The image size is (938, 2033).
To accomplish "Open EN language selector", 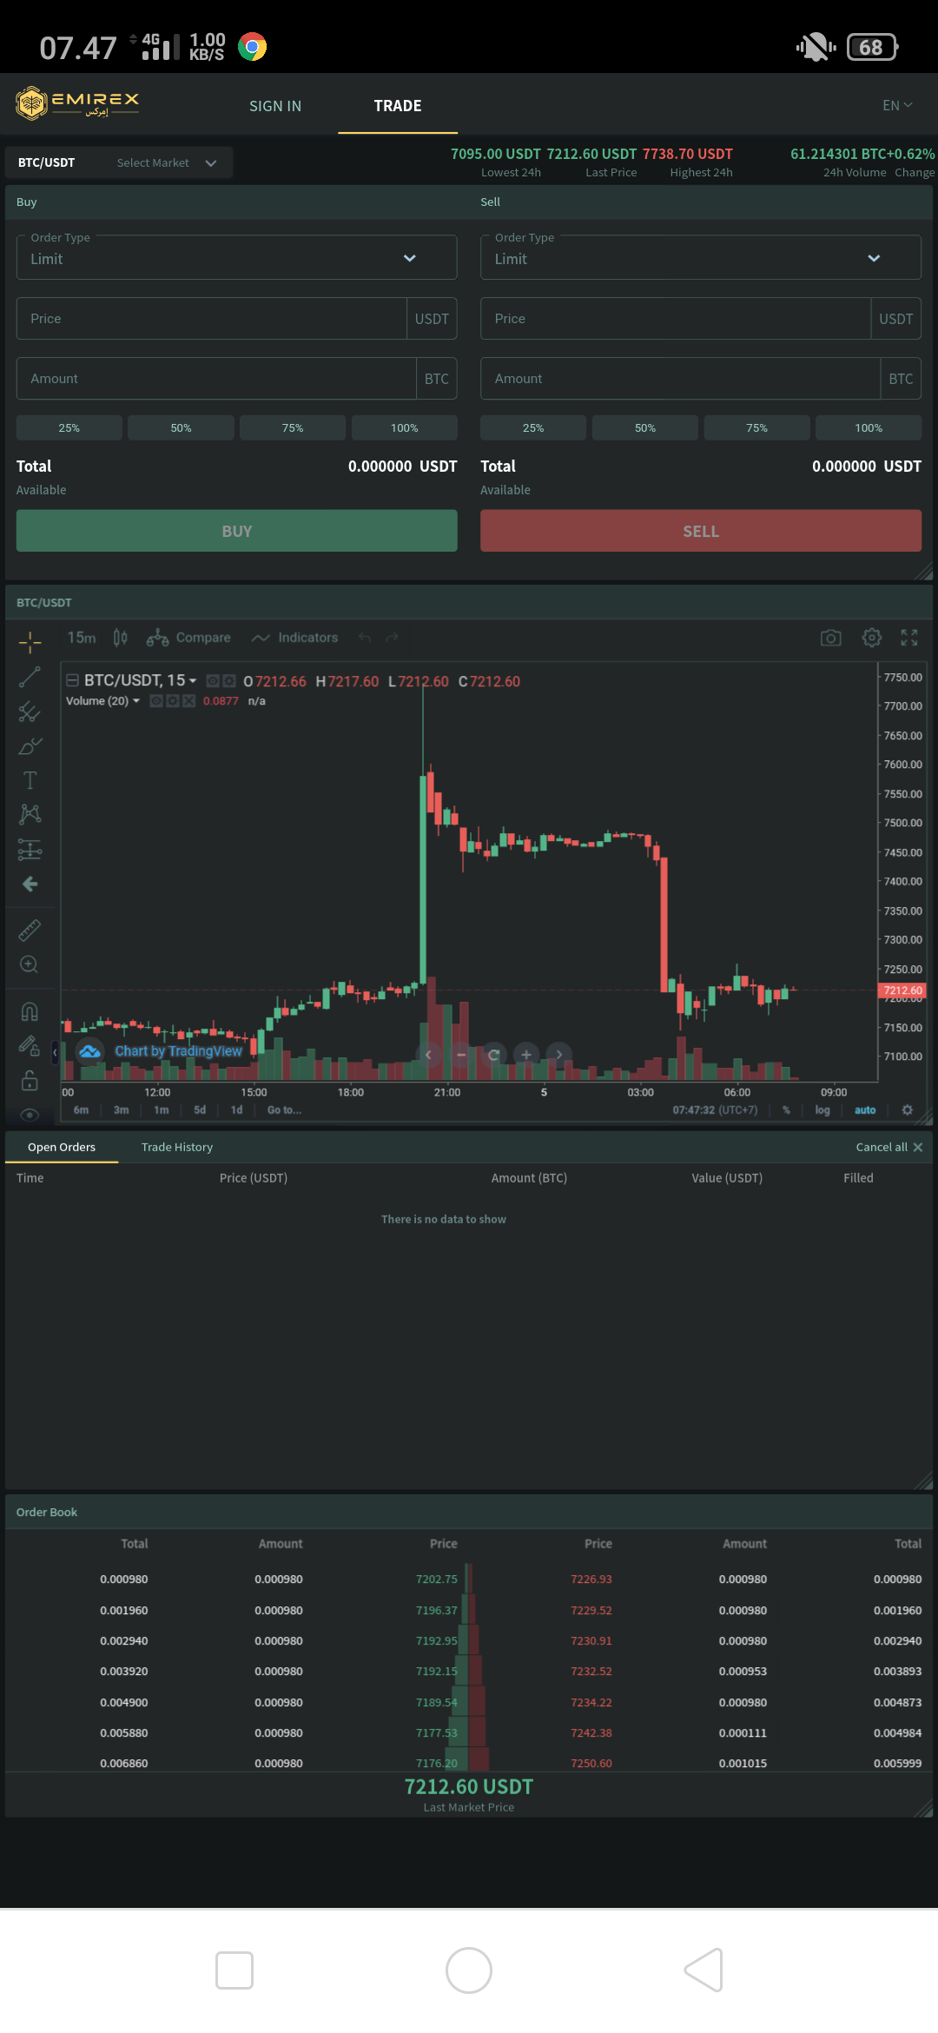I will (x=897, y=105).
